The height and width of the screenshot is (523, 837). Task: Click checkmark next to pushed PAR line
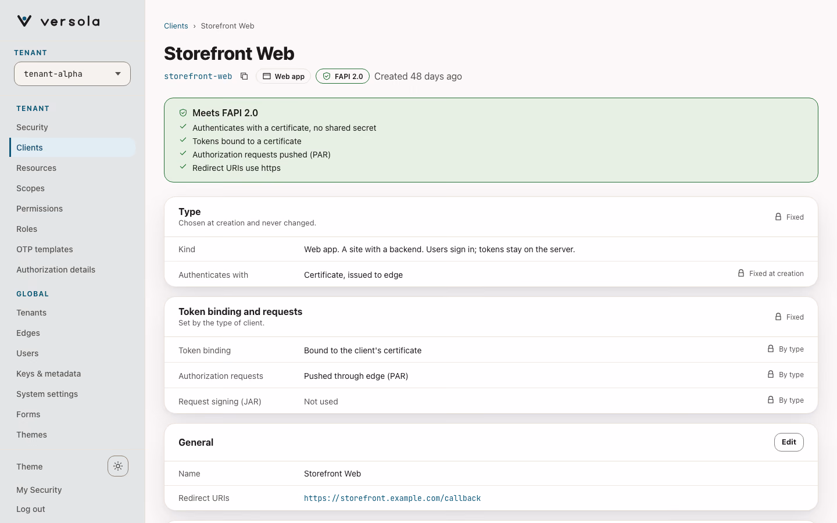(183, 153)
